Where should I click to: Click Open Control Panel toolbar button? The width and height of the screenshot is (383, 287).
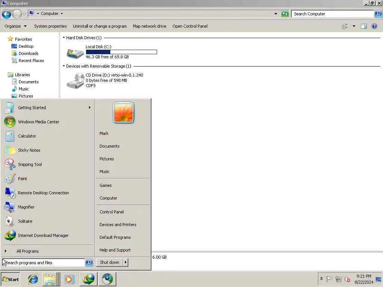(x=190, y=26)
